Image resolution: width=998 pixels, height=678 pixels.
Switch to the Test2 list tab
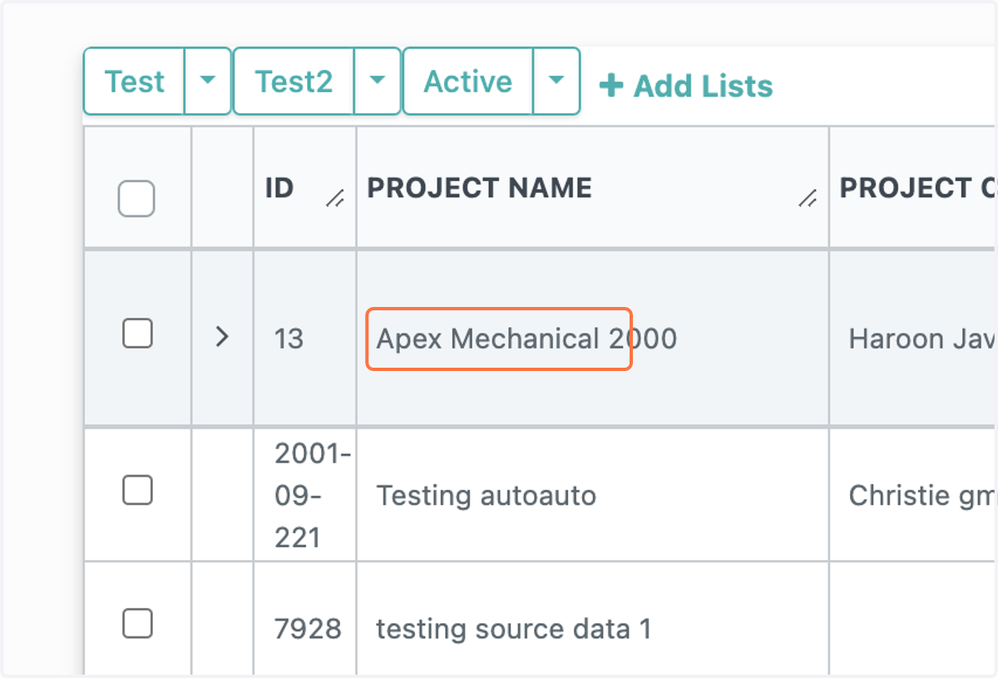click(294, 82)
